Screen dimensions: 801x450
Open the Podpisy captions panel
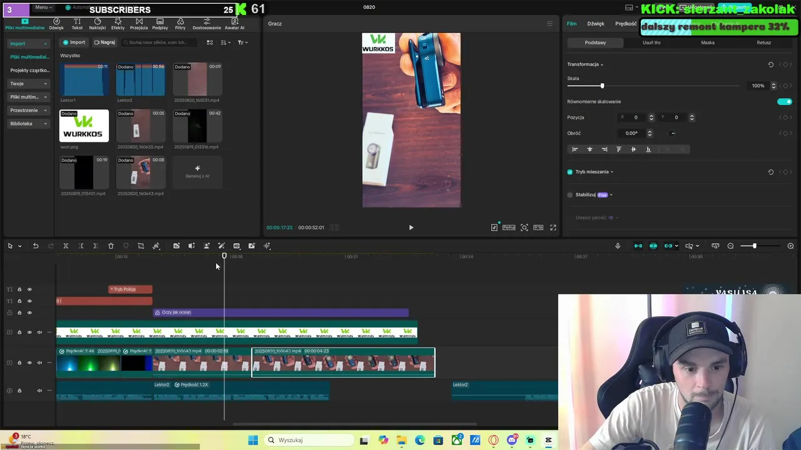coord(160,24)
